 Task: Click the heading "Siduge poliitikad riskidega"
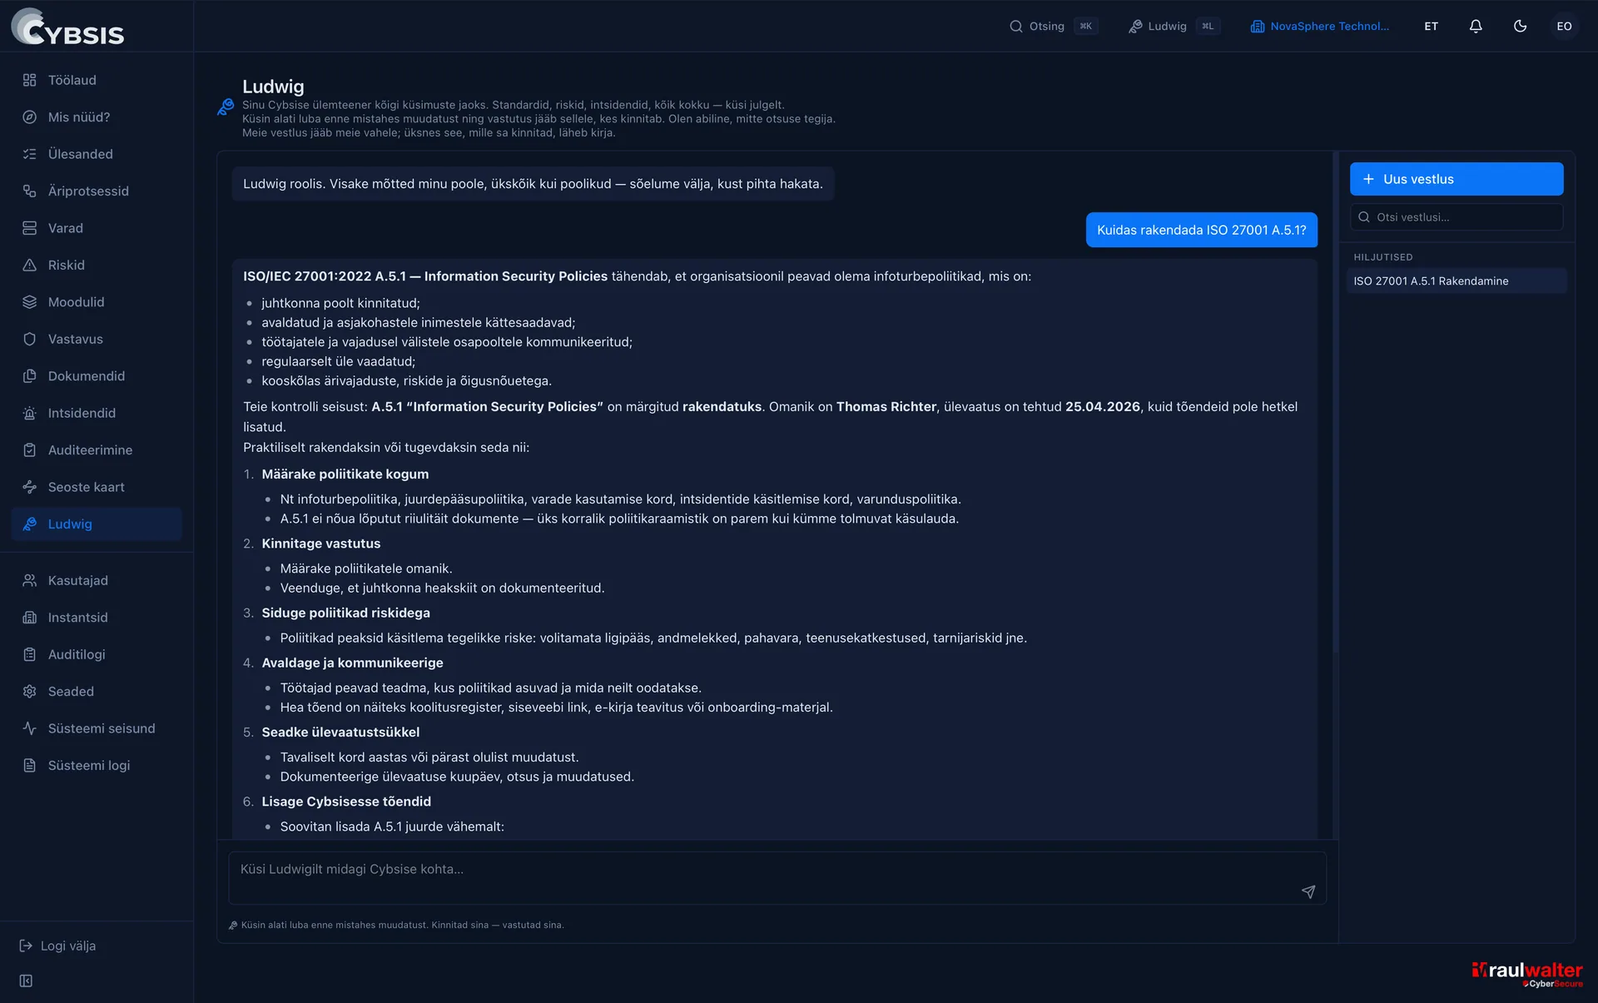coord(345,613)
